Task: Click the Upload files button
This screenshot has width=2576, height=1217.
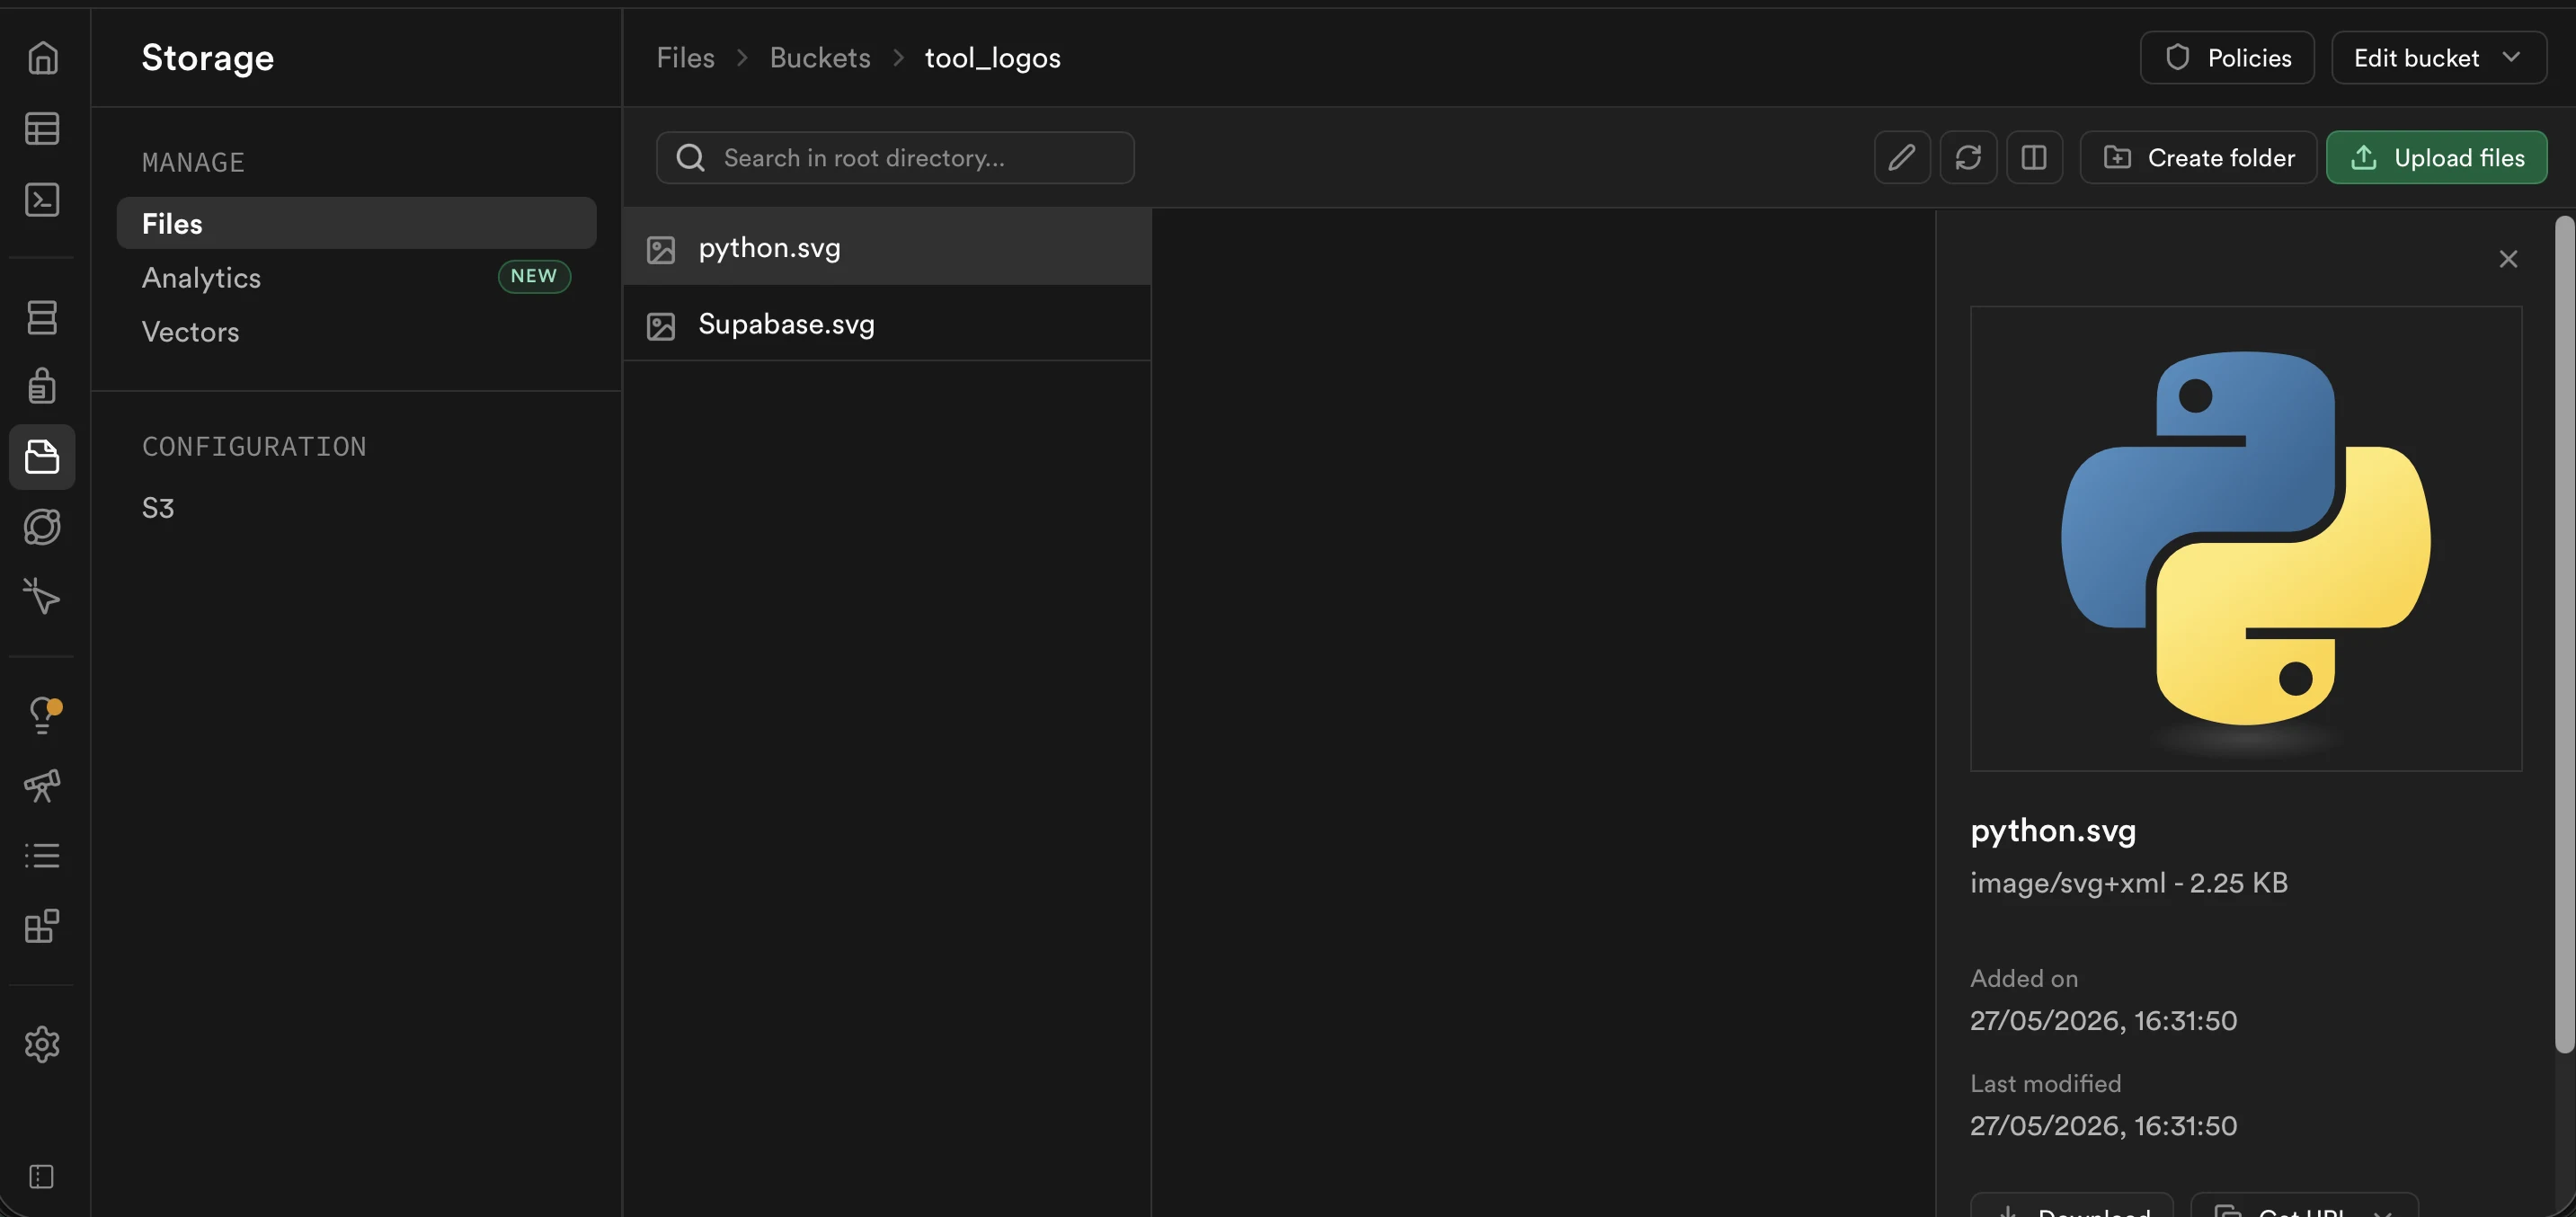Action: tap(2436, 157)
